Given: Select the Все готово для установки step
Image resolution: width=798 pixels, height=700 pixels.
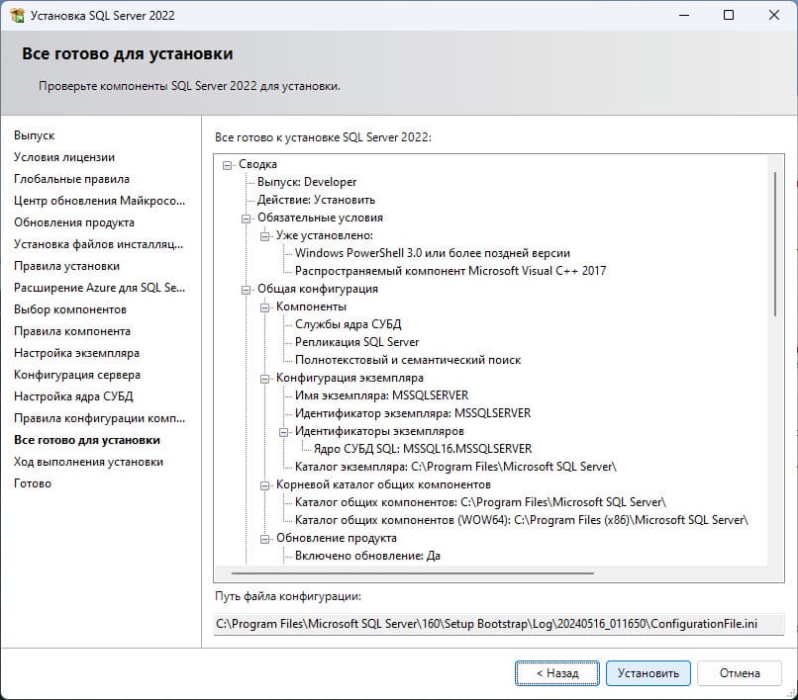Looking at the screenshot, I should click(x=87, y=440).
